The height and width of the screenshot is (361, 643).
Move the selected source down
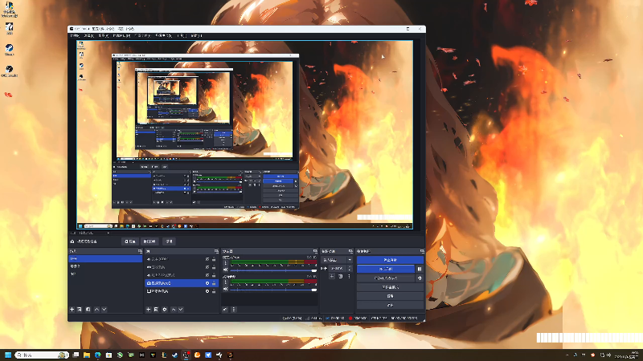(x=181, y=310)
